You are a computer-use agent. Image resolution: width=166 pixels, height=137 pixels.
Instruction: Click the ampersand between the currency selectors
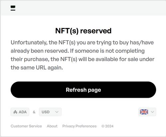coord(34,112)
